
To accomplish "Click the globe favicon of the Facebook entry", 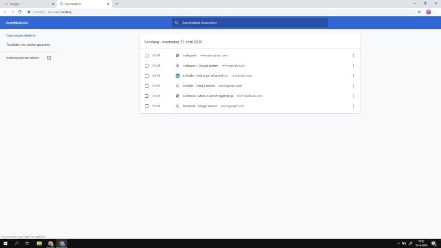I will coord(177,96).
